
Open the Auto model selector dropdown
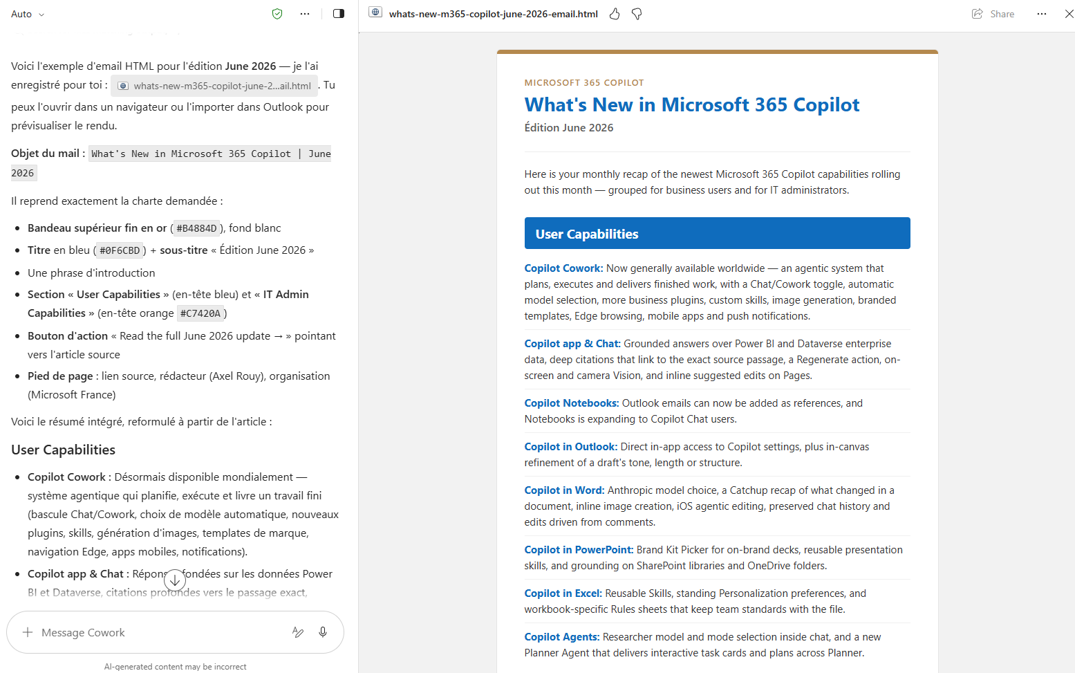pyautogui.click(x=28, y=14)
